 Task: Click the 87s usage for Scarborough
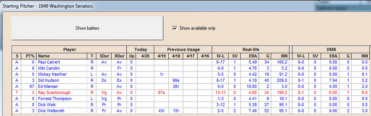(x=161, y=93)
